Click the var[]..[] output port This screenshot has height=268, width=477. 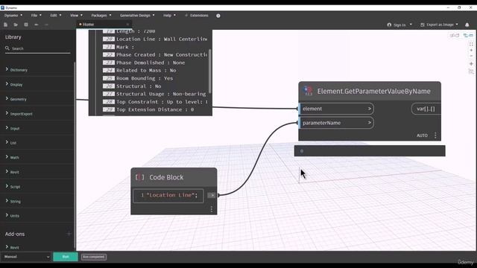click(x=426, y=109)
